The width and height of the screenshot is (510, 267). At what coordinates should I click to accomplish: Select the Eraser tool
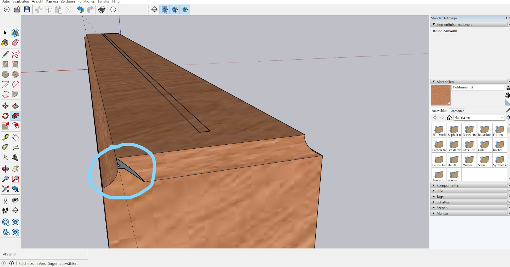coord(15,43)
